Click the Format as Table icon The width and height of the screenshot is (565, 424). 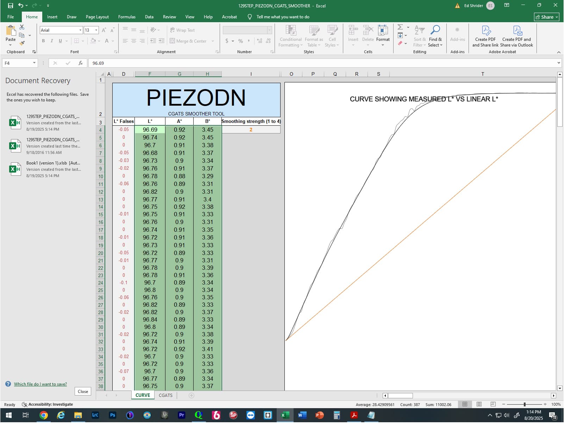(x=314, y=31)
